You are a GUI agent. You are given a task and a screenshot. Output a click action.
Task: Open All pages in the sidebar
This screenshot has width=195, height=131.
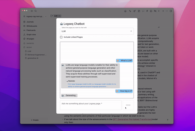30,39
